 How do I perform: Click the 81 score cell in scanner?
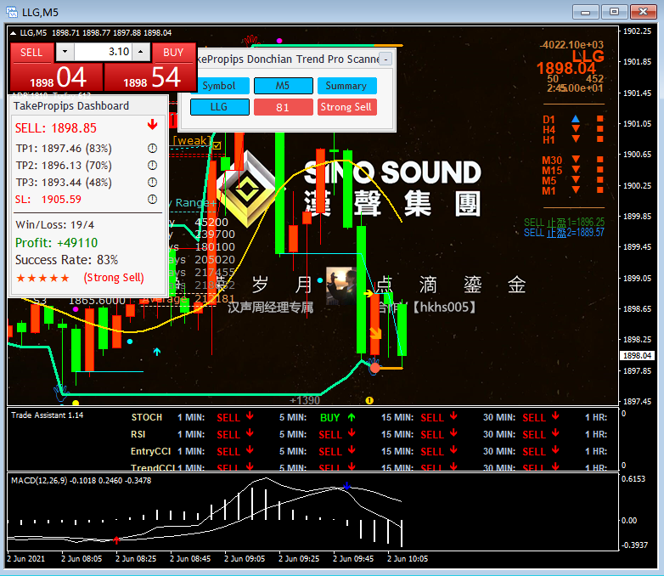pos(284,107)
